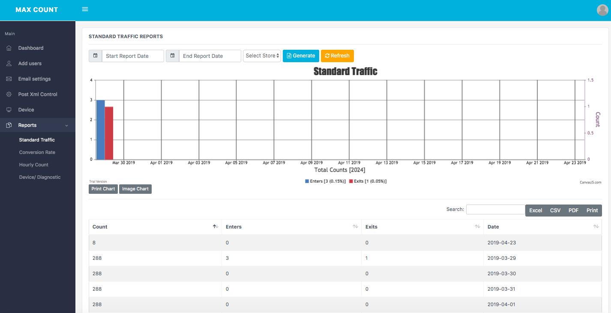Click the Reports documents icon
This screenshot has height=313, width=611.
click(x=9, y=125)
